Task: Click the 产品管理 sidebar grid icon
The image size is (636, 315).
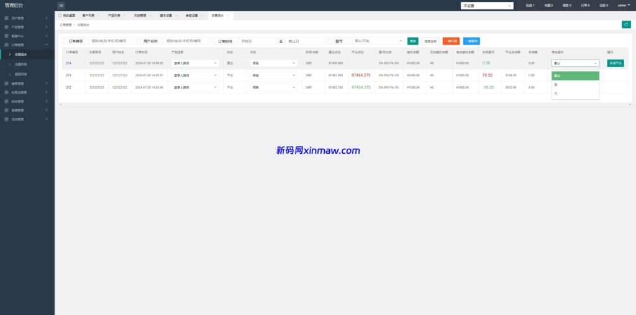Action: [6, 27]
